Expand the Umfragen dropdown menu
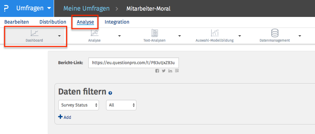 49,8
